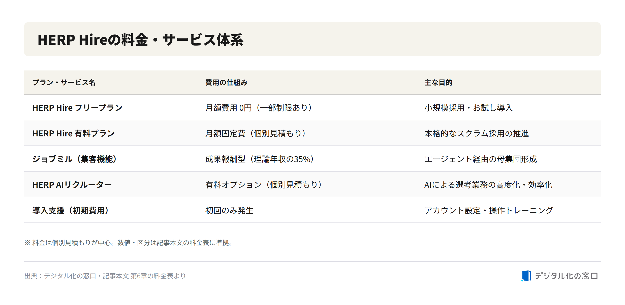Click the 主な目的 column header

(x=439, y=83)
